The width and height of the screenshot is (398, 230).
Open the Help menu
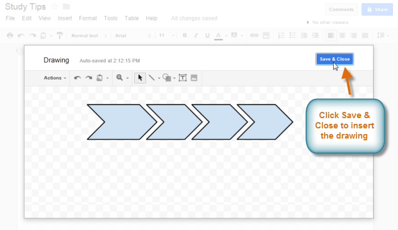(152, 18)
